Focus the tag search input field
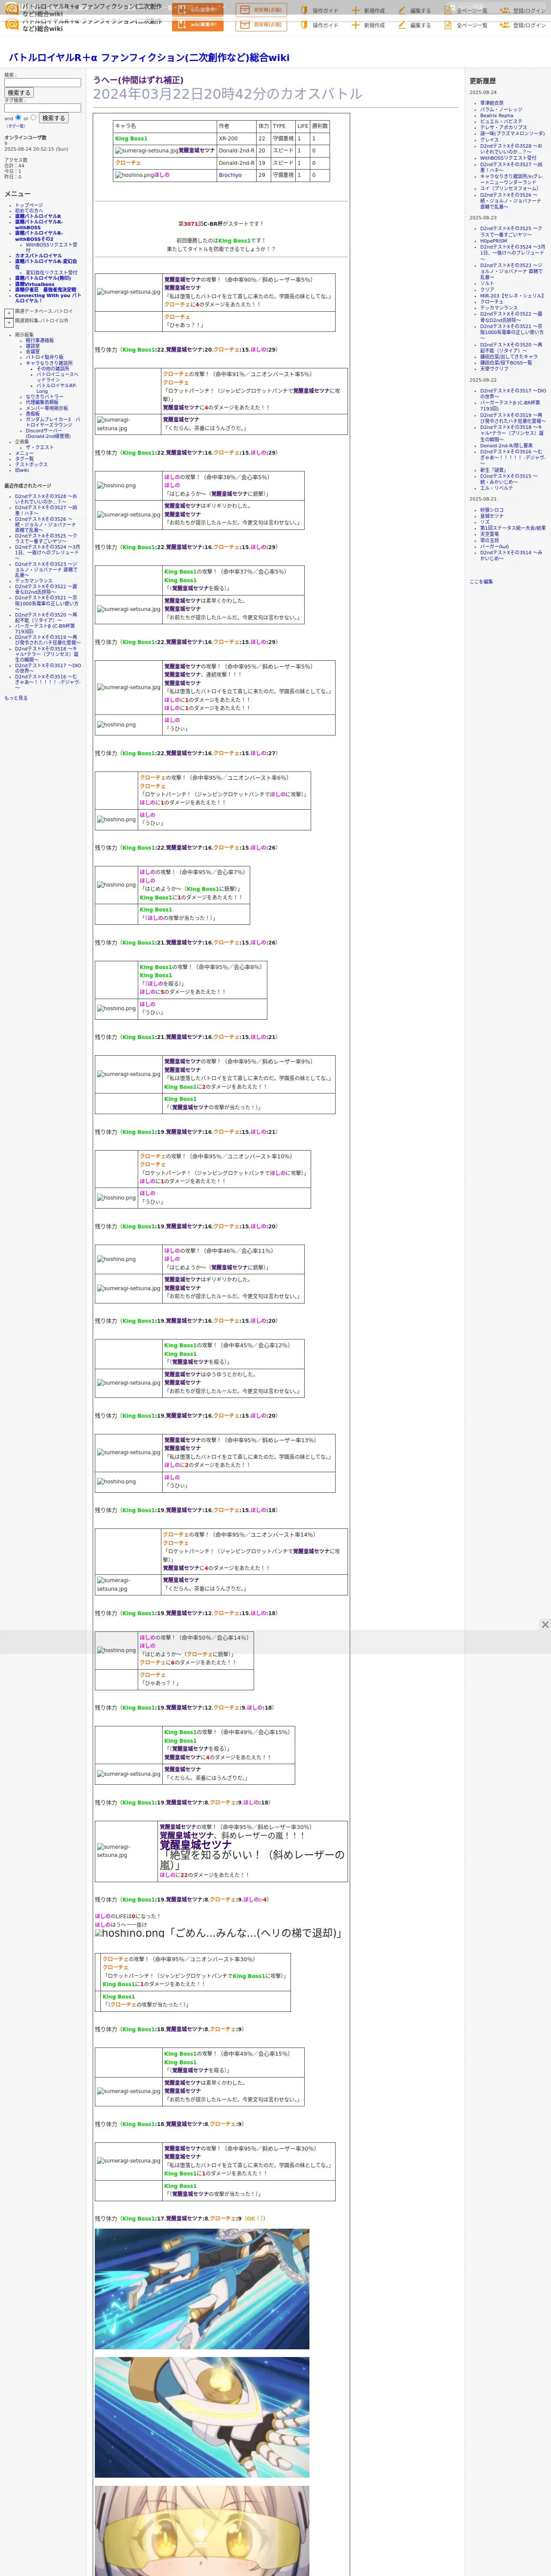This screenshot has height=2576, width=551. (x=42, y=108)
